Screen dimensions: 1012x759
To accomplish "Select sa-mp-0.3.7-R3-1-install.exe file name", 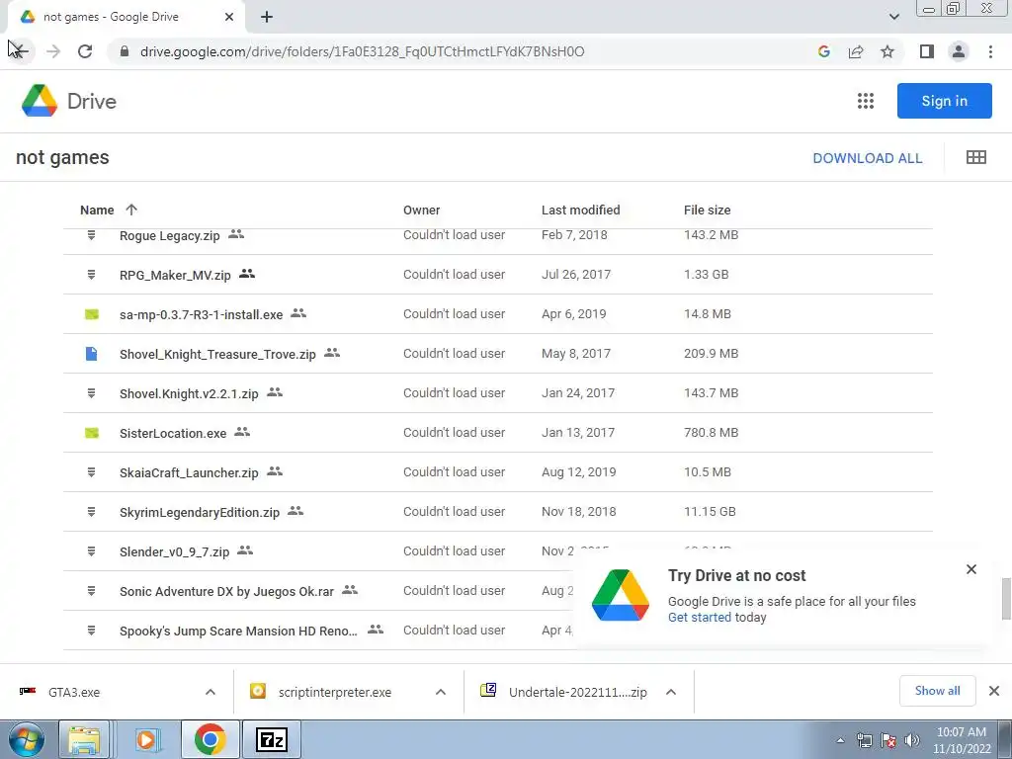I will (201, 314).
